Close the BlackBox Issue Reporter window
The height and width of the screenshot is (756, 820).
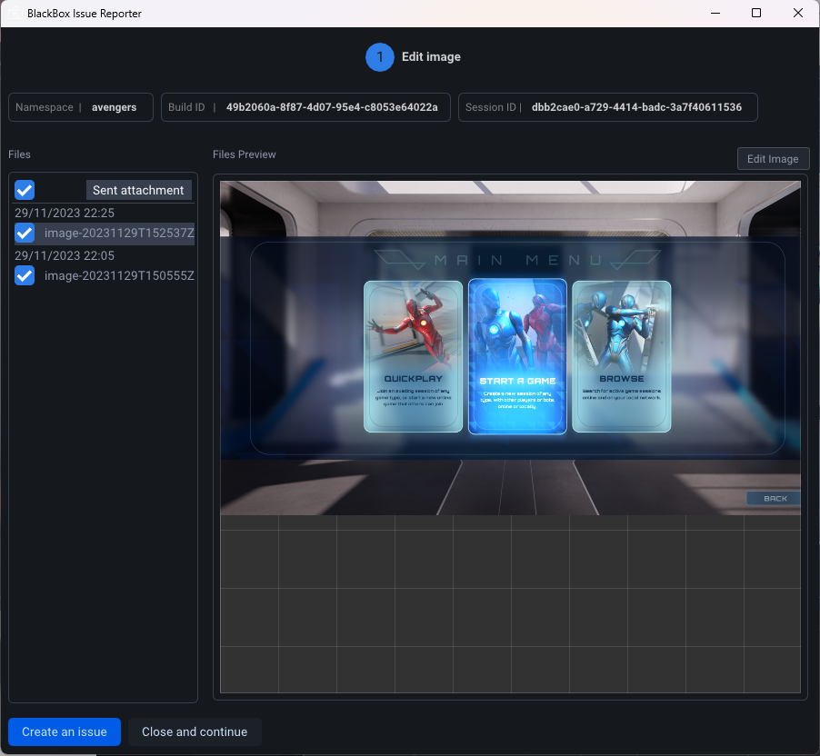click(x=798, y=13)
